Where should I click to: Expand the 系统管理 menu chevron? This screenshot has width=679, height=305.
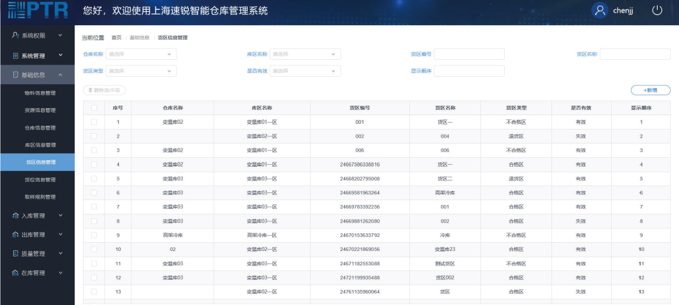60,55
